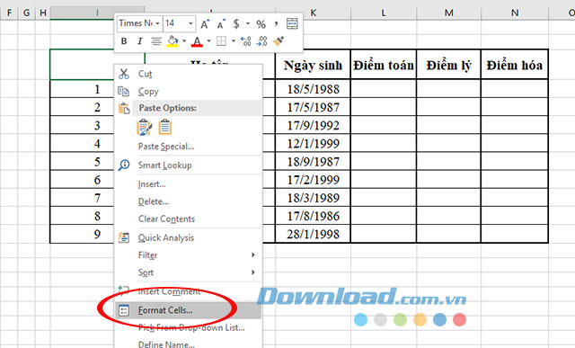
Task: Select the cell with row number 9
Action: point(82,234)
